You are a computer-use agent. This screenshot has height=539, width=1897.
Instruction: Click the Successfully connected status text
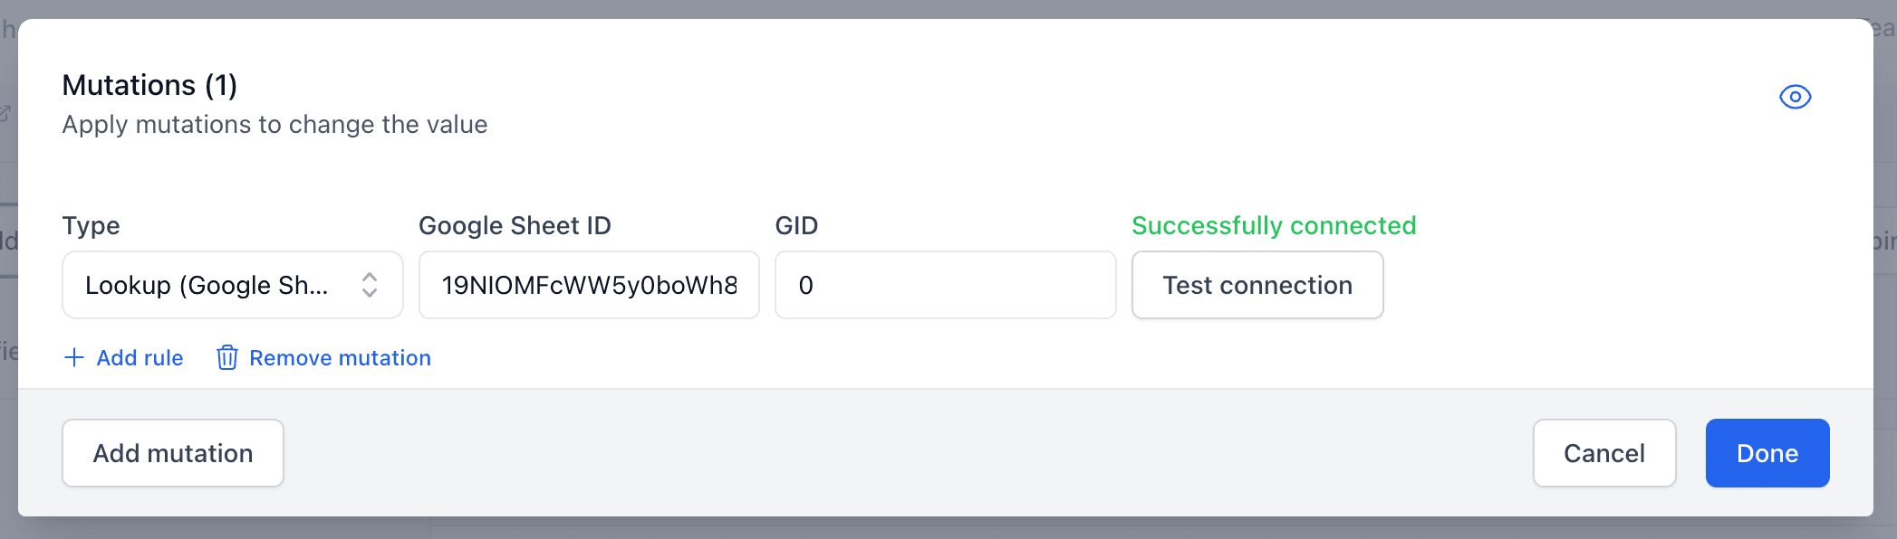tap(1272, 226)
